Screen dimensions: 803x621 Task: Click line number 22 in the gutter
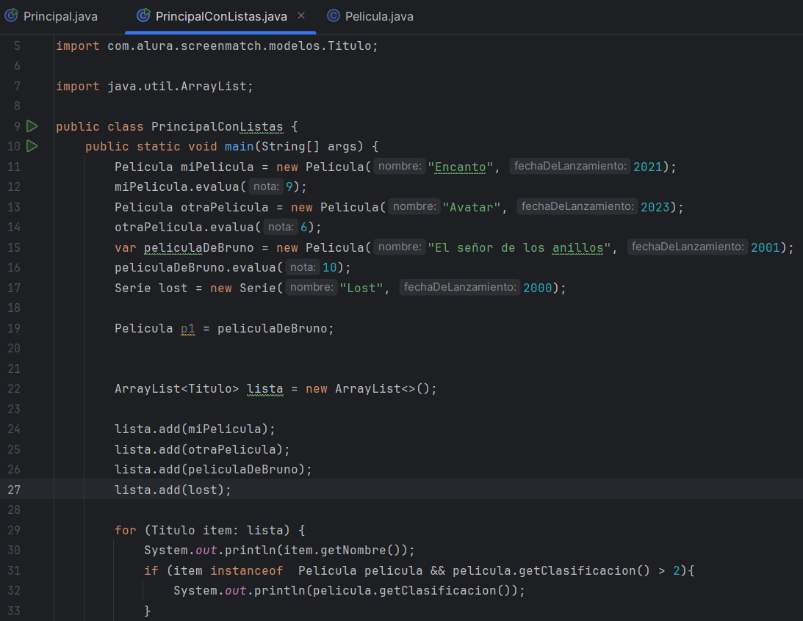[x=14, y=389]
